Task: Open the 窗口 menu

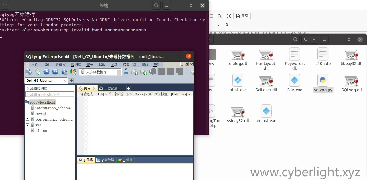Action: (145, 65)
